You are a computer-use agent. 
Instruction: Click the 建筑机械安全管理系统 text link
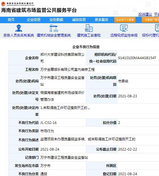[x=54, y=35]
